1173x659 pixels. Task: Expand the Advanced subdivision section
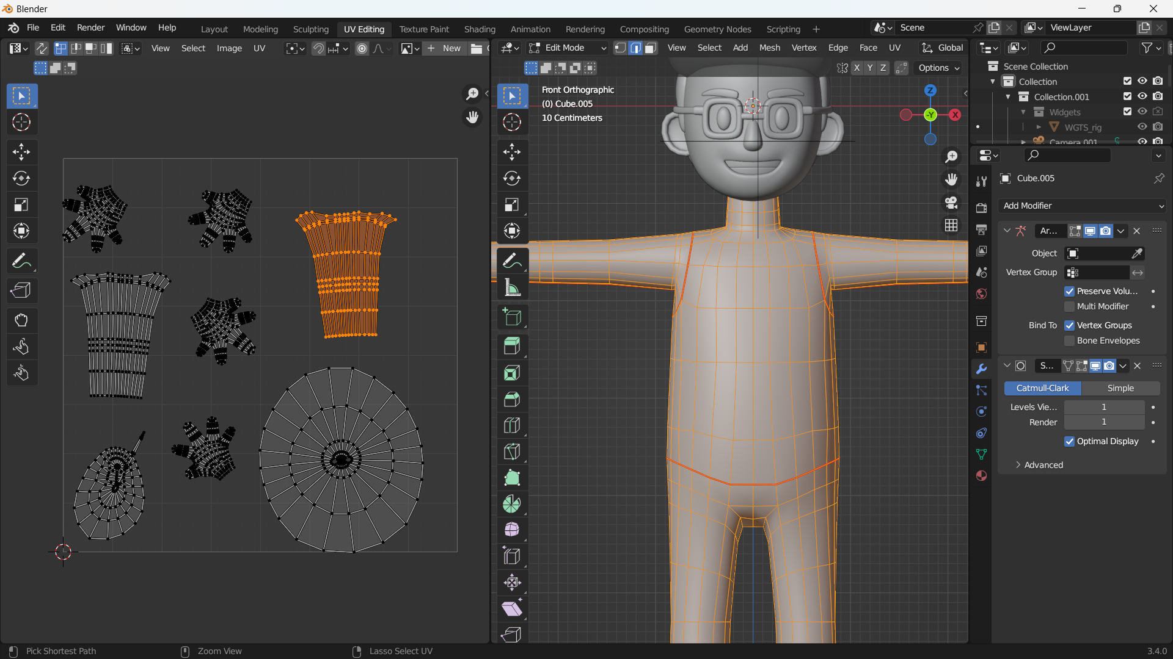click(x=1039, y=465)
